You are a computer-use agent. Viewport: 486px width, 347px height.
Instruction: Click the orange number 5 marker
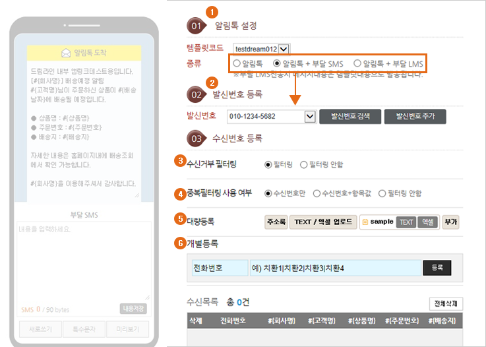pyautogui.click(x=179, y=217)
